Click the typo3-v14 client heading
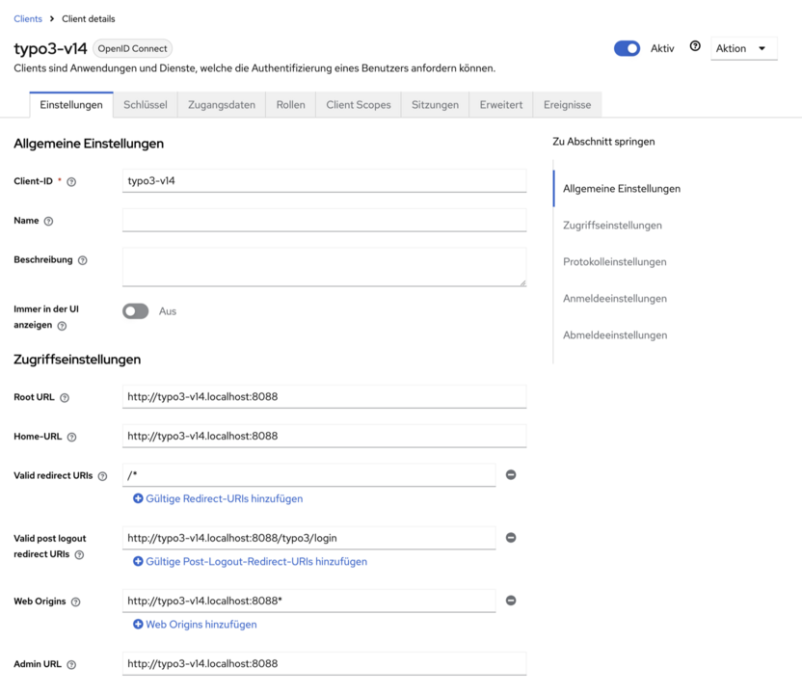 [x=50, y=48]
